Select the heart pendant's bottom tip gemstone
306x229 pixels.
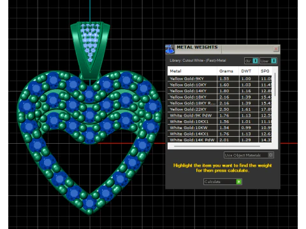tap(89, 202)
